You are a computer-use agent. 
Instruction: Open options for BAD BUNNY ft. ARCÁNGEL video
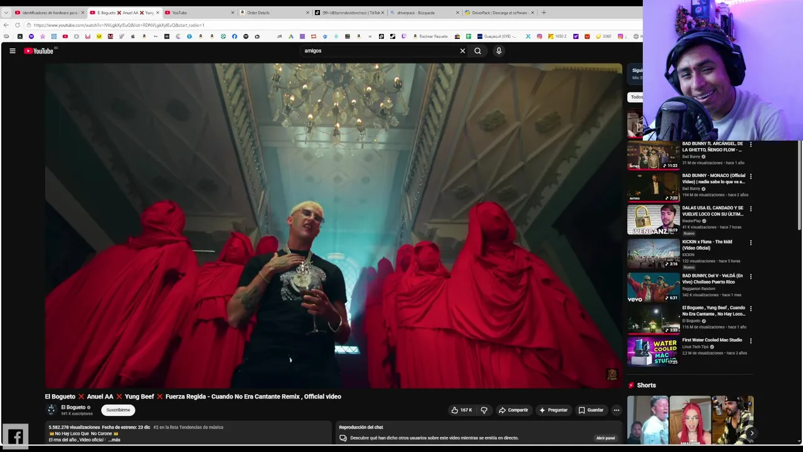pos(750,144)
